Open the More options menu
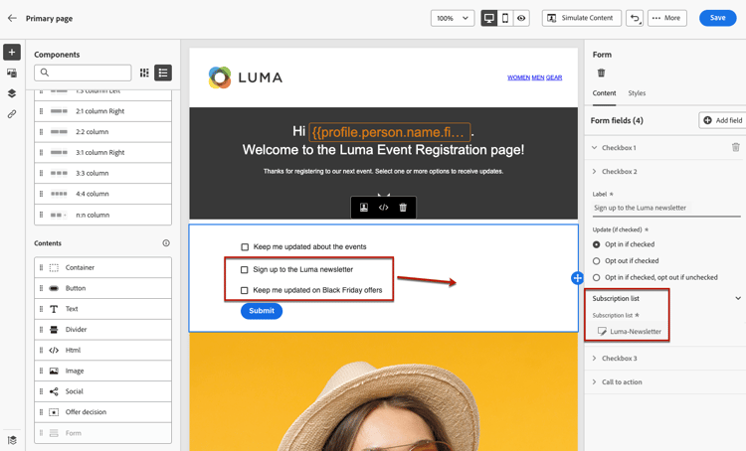This screenshot has width=746, height=451. tap(667, 18)
